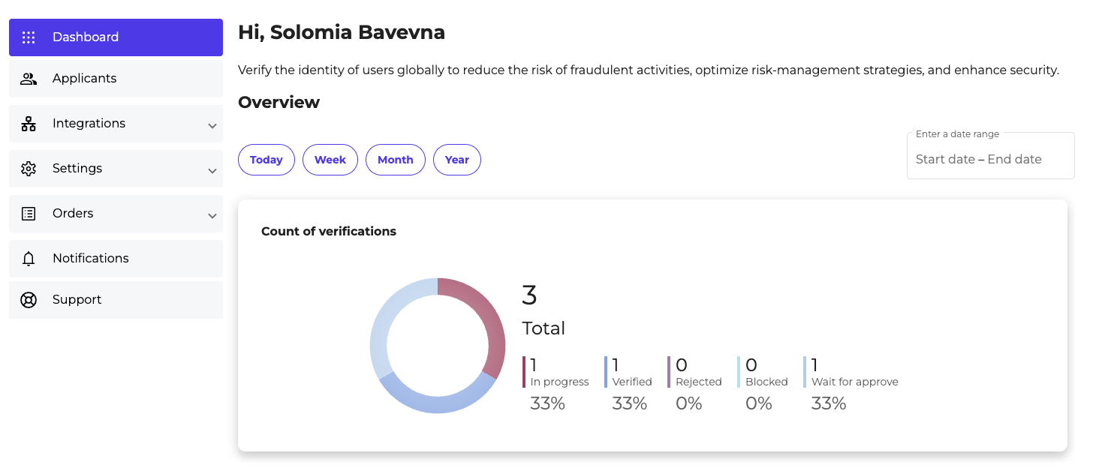Viewport: 1093px width, 468px height.
Task: Click the Wait for approve legend entry
Action: pyautogui.click(x=854, y=382)
